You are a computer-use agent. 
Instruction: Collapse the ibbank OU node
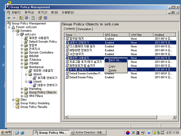pos(26,74)
